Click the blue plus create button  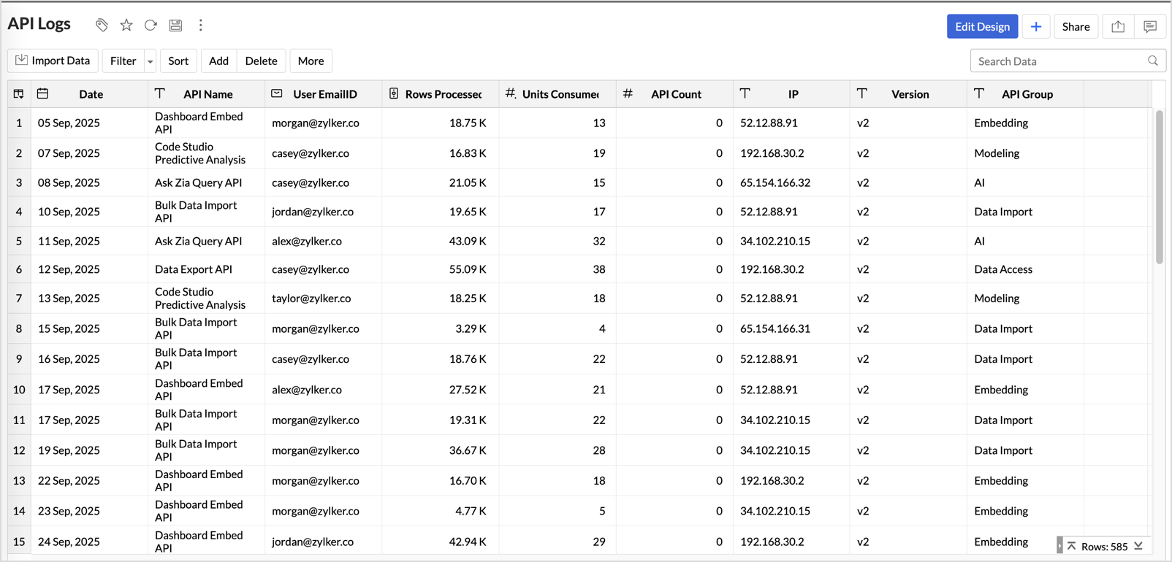[x=1035, y=27]
